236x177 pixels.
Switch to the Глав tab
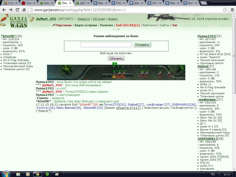(x=10, y=3)
